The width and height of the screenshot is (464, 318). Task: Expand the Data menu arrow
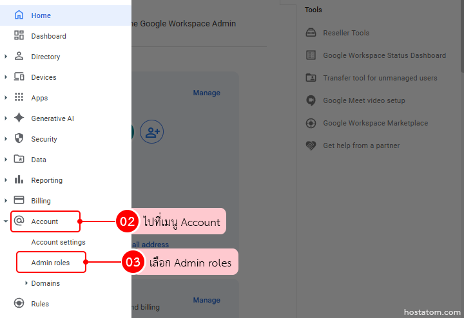[x=6, y=159]
